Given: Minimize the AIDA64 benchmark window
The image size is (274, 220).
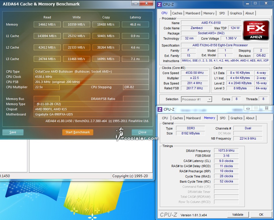Looking at the screenshot, I should pos(136,3).
